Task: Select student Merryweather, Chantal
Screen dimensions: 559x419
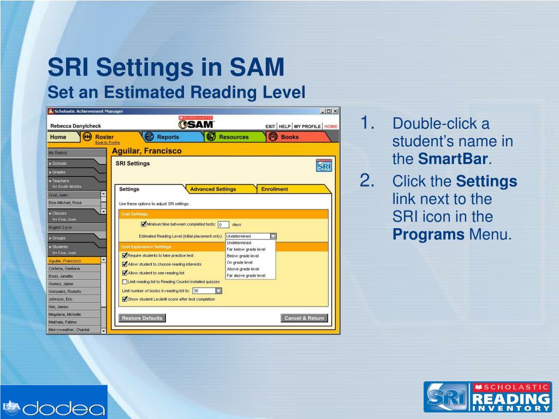Action: point(74,330)
